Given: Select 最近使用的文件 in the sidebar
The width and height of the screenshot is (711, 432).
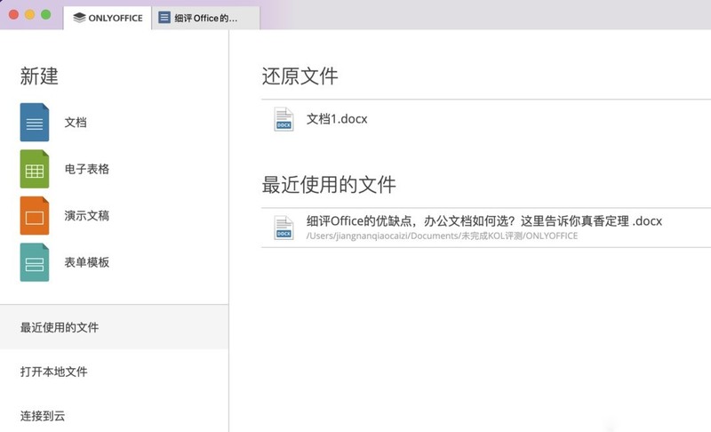Looking at the screenshot, I should pyautogui.click(x=115, y=327).
